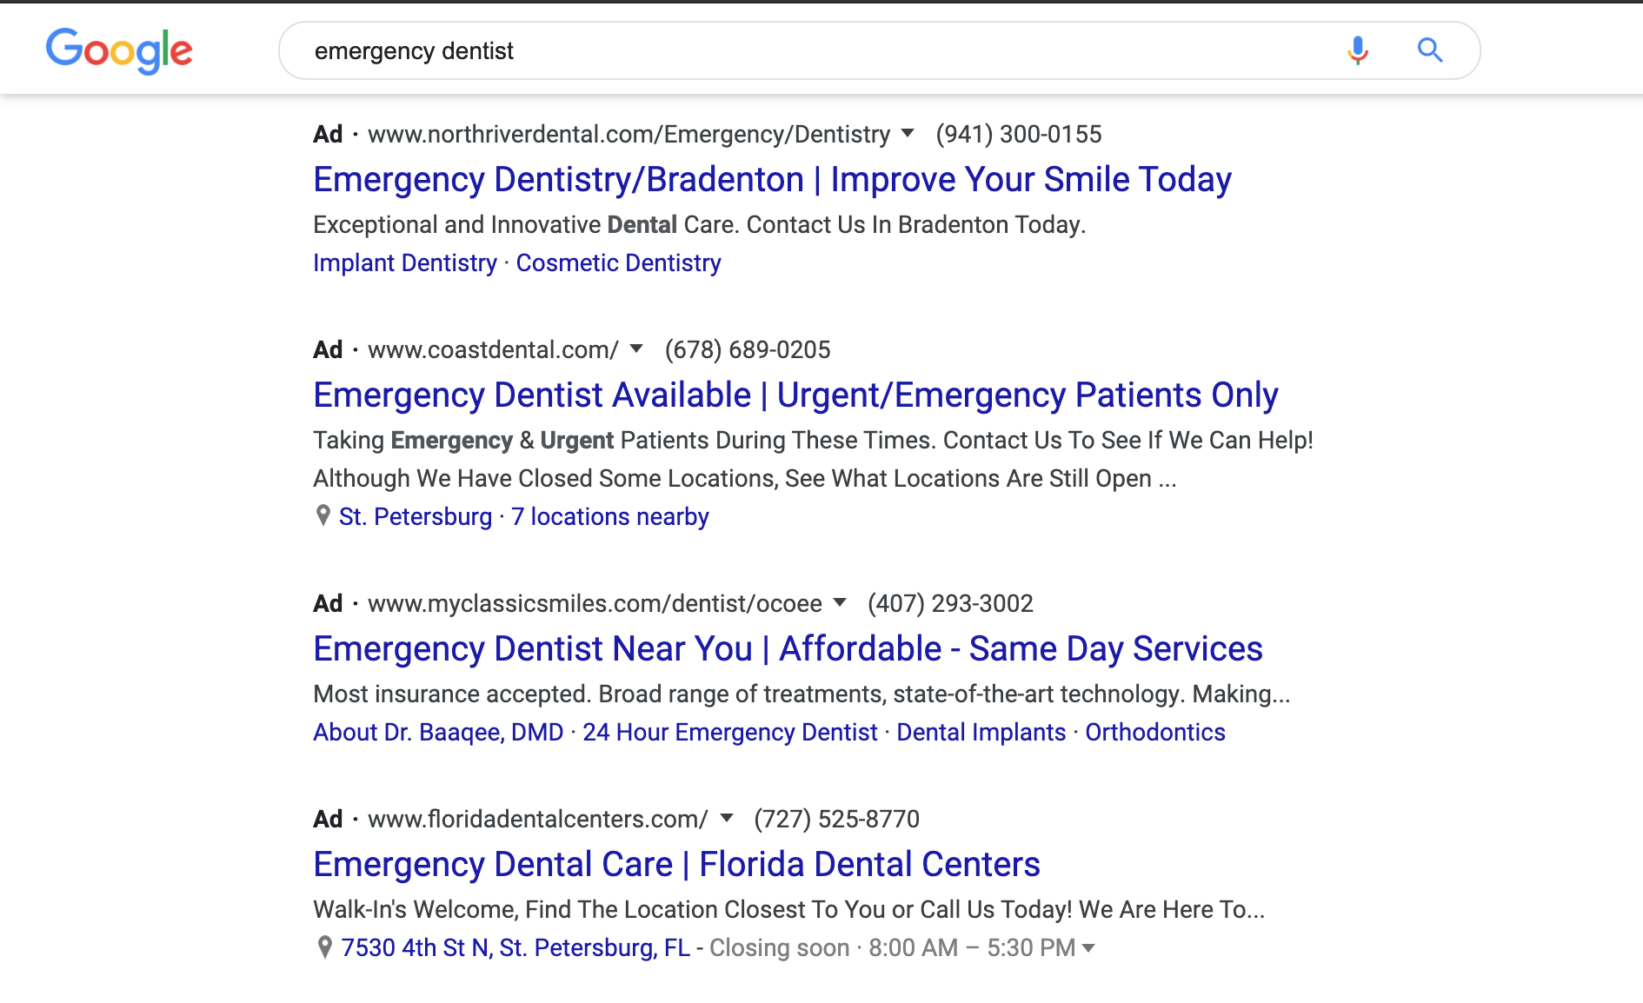Open the 24 Hour Emergency Dentist sitelink
This screenshot has height=1003, width=1643.
[730, 732]
